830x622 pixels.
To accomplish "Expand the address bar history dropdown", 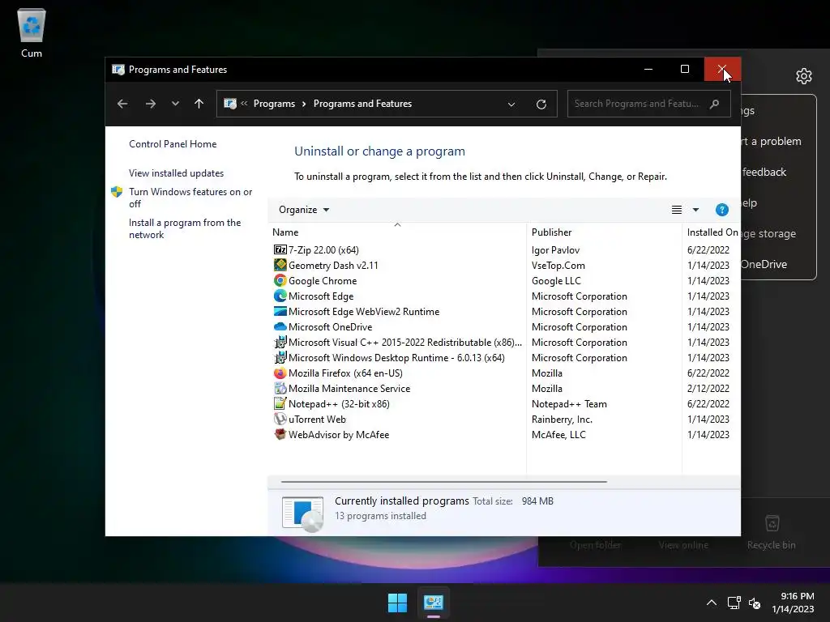I will coord(511,104).
